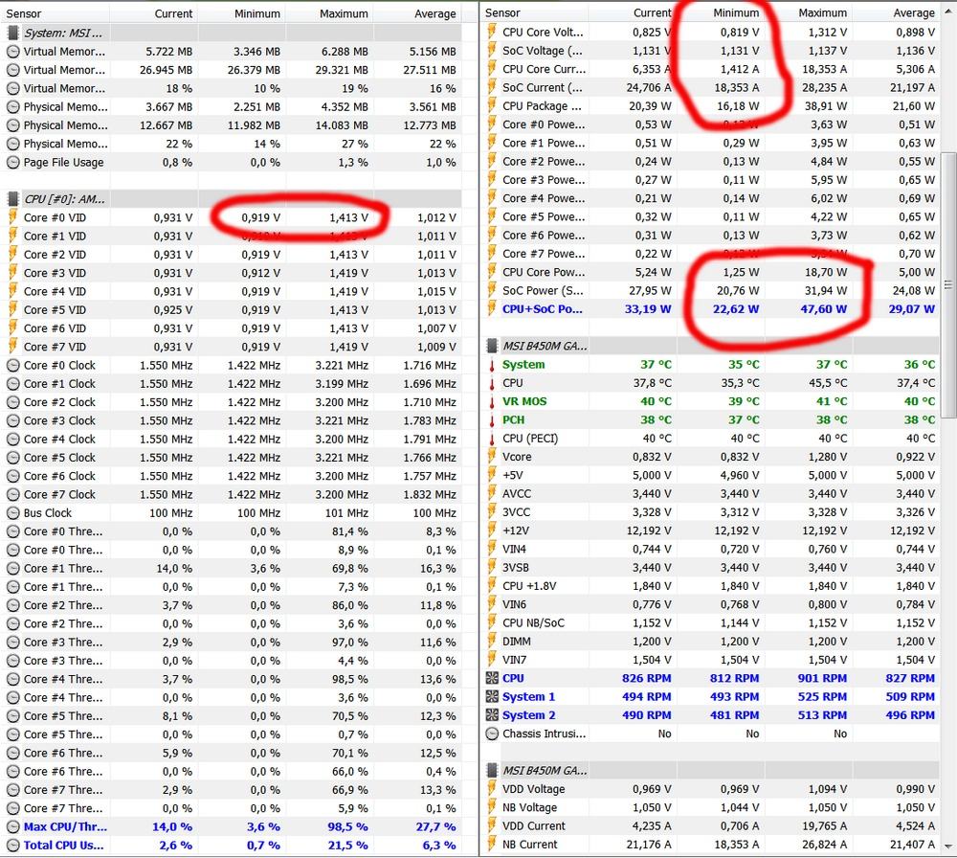Screen dimensions: 957x858
Task: Select the CPU Package ... power row
Action: tap(711, 105)
